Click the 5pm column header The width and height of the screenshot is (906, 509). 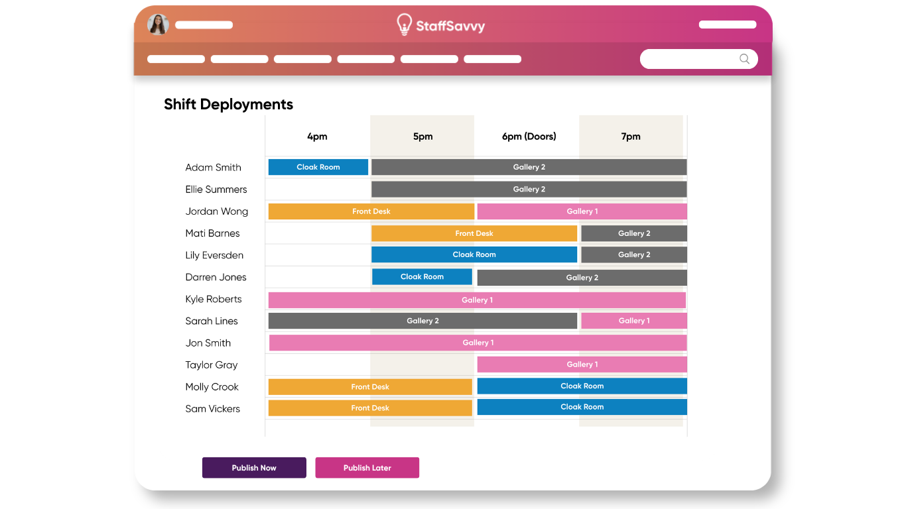(x=422, y=137)
